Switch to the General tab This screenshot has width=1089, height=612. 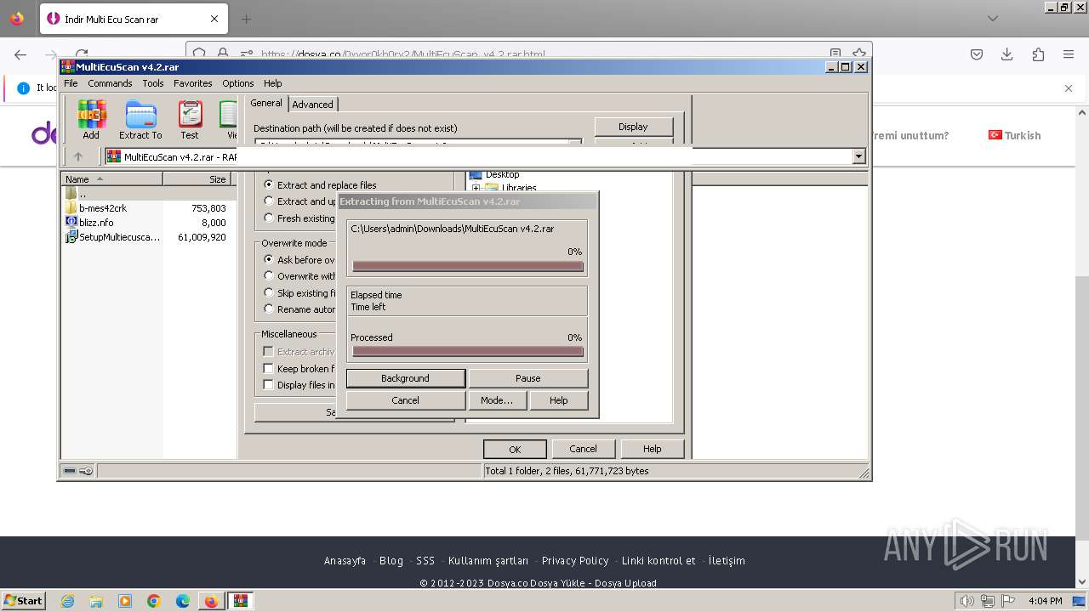click(266, 103)
